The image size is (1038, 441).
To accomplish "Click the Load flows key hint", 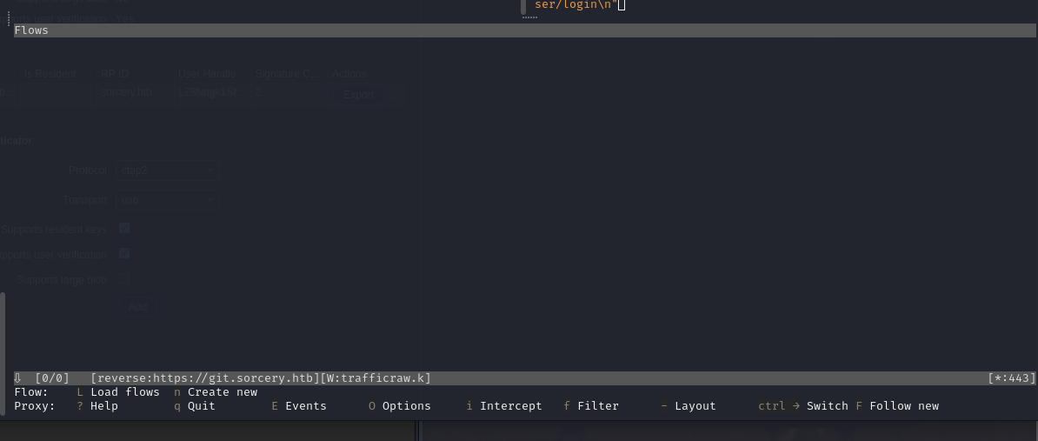I will pos(118,392).
